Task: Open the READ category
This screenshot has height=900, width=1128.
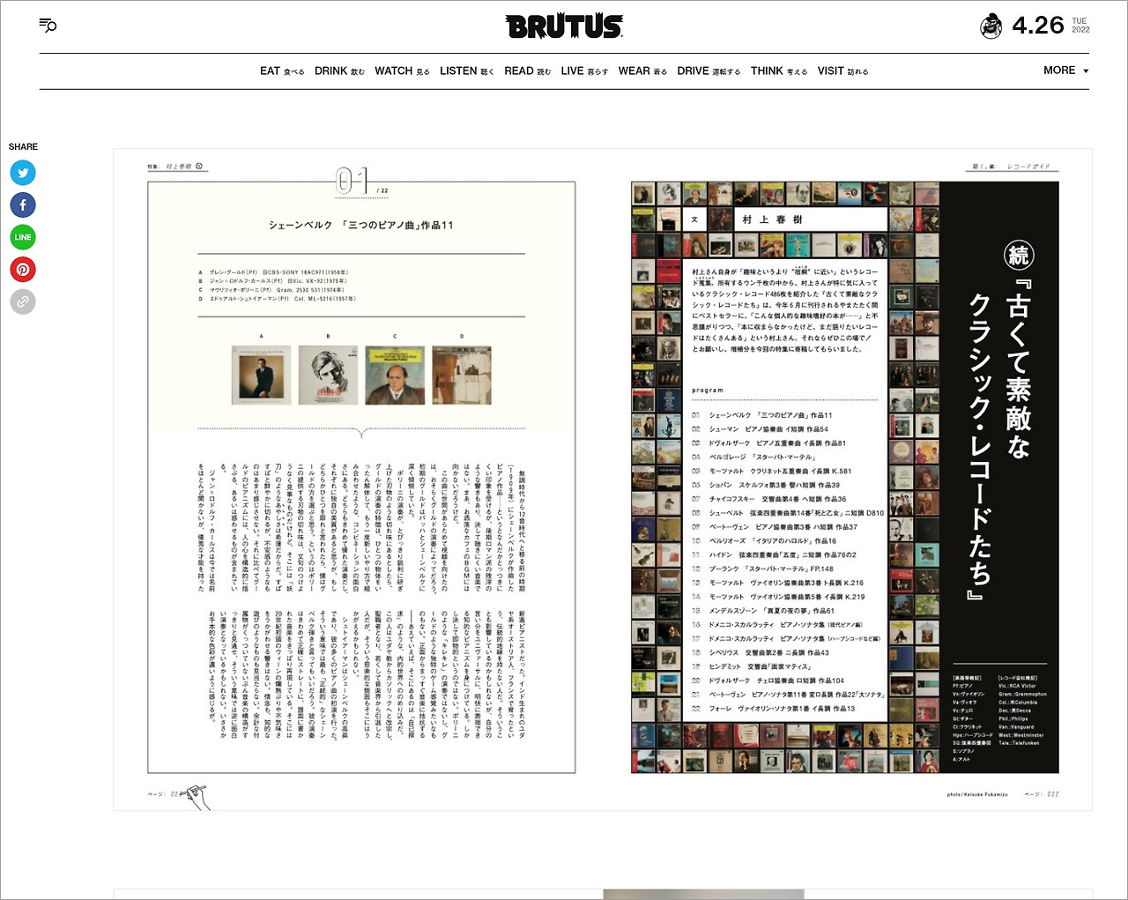Action: pyautogui.click(x=527, y=71)
